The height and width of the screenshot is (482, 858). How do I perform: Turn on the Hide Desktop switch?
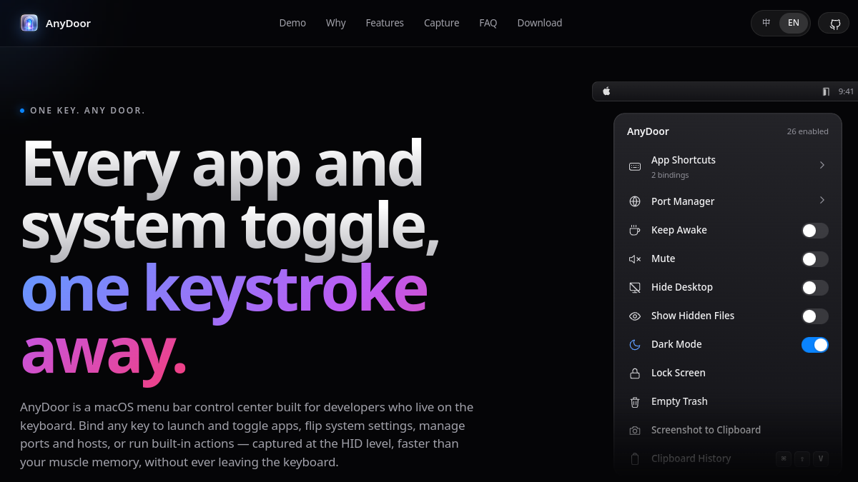coord(815,288)
